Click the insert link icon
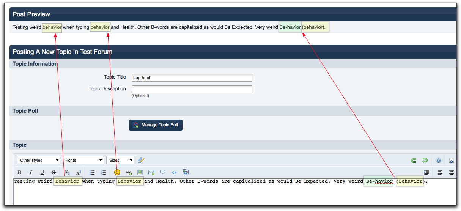The image size is (461, 211). point(129,172)
